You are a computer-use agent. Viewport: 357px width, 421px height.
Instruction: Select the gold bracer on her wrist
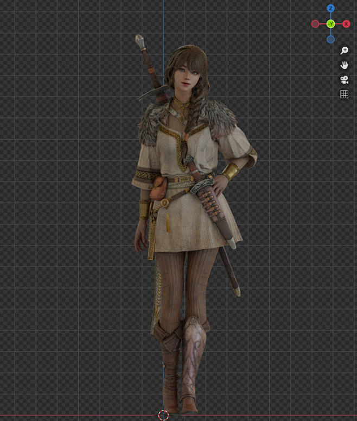click(230, 171)
